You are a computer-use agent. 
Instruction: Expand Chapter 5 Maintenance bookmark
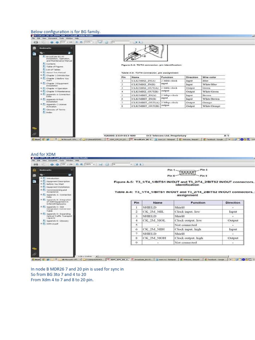41,91
